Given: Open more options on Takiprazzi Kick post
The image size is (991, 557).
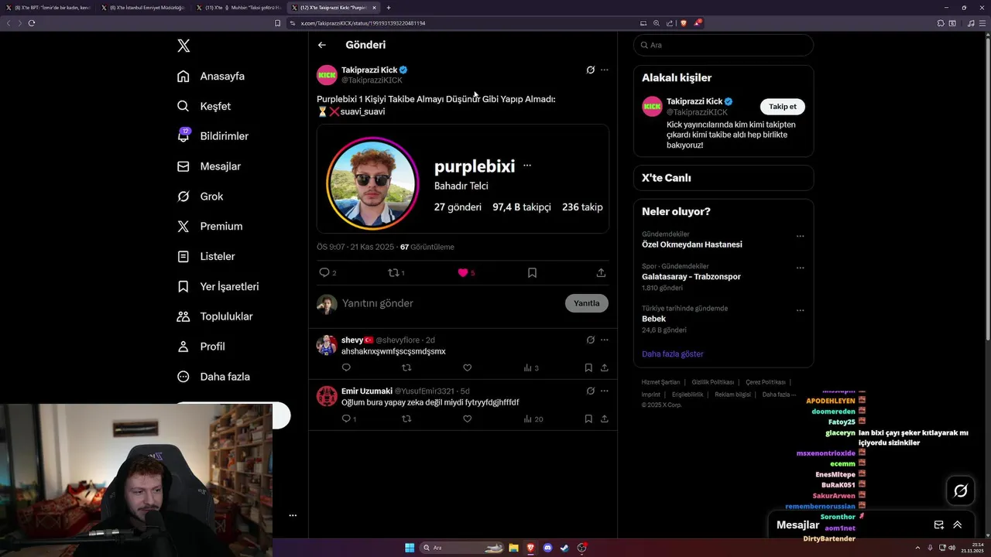Looking at the screenshot, I should (605, 70).
